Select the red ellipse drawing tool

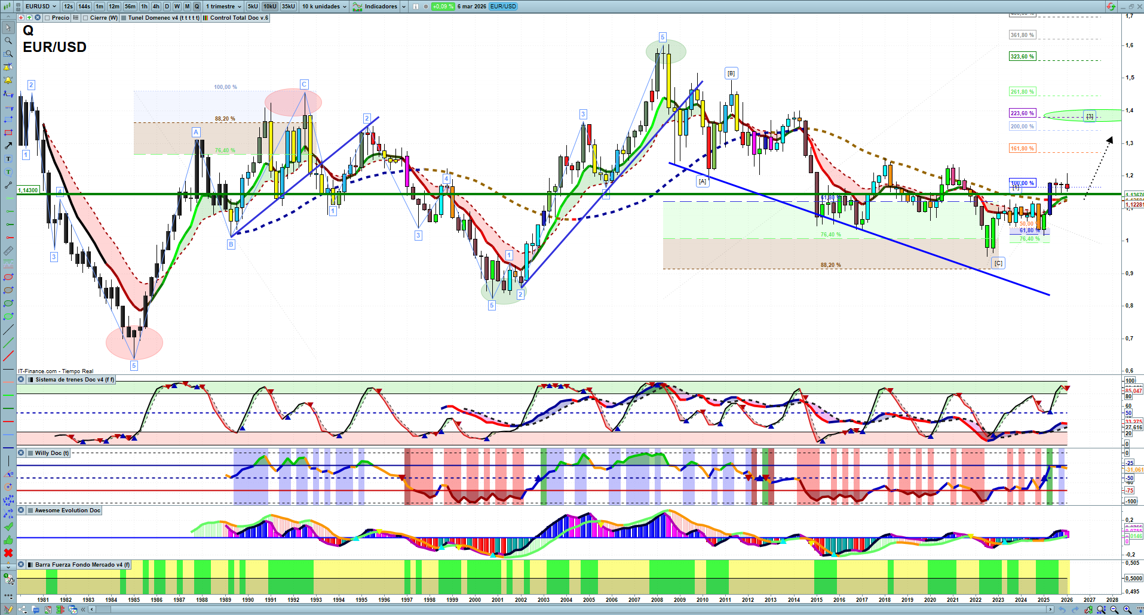pyautogui.click(x=8, y=277)
